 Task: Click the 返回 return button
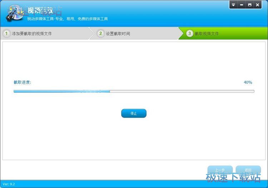pyautogui.click(x=248, y=170)
